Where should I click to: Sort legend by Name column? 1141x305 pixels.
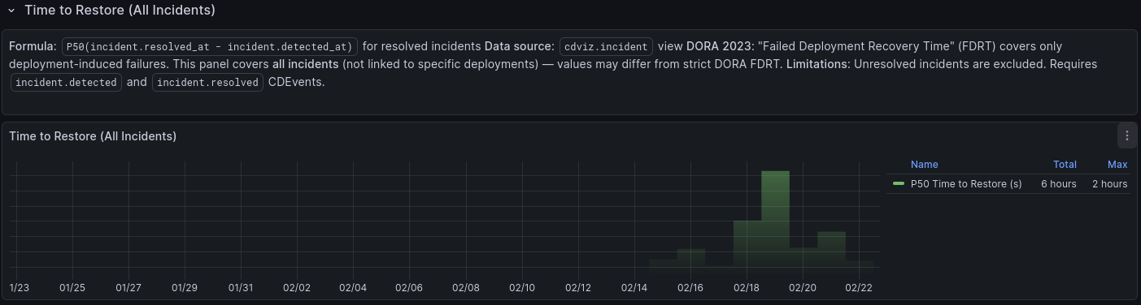(x=925, y=164)
